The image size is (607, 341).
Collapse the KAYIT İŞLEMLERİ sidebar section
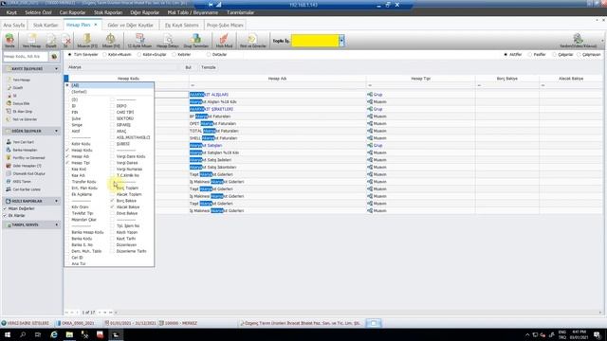[57, 69]
